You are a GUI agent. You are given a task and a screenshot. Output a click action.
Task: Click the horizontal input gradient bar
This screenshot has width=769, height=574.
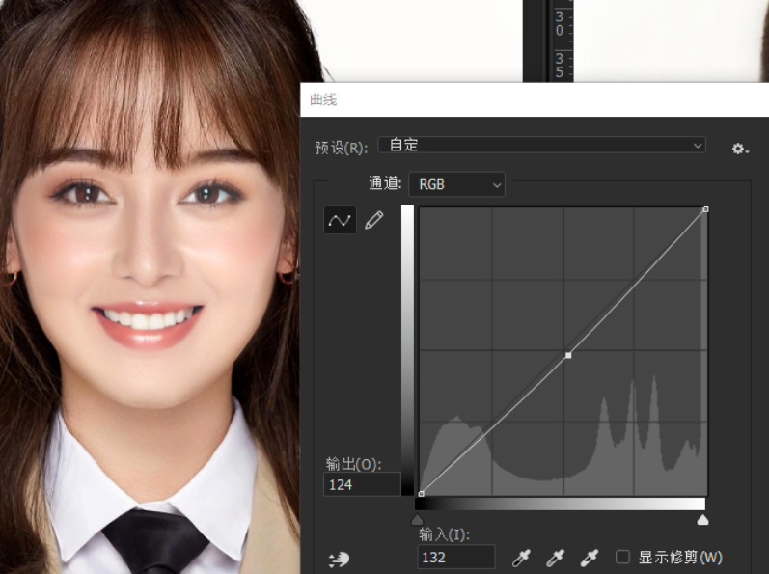560,504
